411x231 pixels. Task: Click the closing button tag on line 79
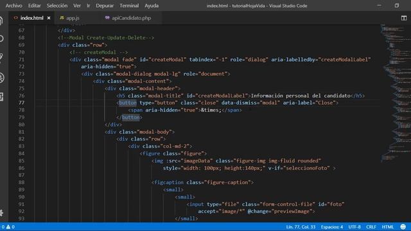pos(129,117)
